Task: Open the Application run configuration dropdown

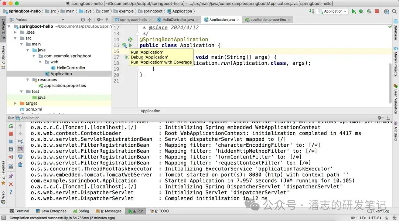Action: (x=332, y=11)
